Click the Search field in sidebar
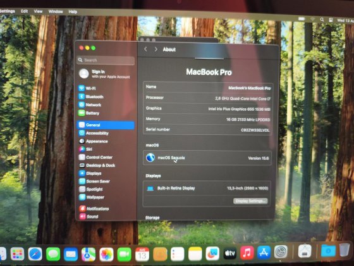This screenshot has height=266, width=354. point(106,60)
